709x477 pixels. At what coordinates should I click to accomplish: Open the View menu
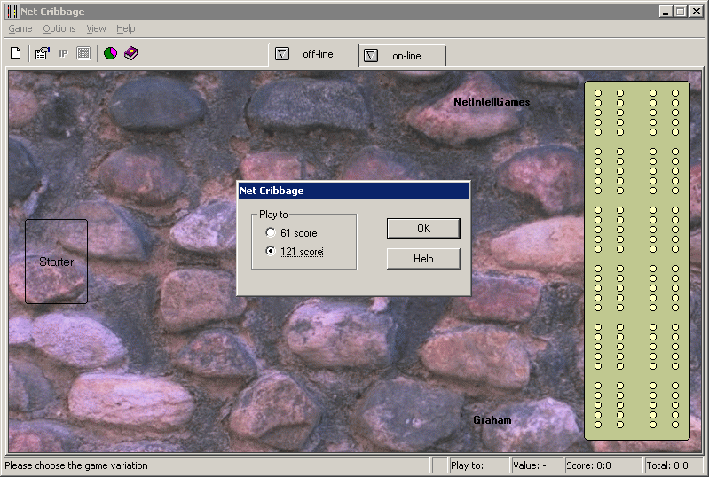point(96,28)
